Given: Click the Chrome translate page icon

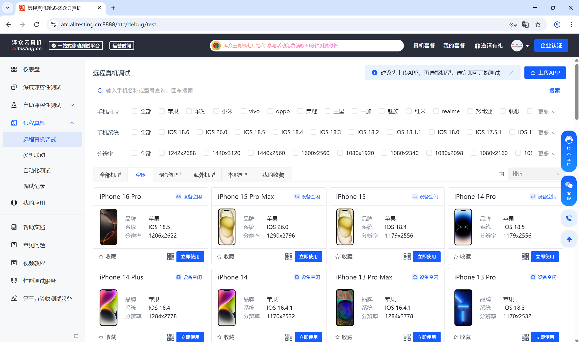Looking at the screenshot, I should click(x=525, y=25).
